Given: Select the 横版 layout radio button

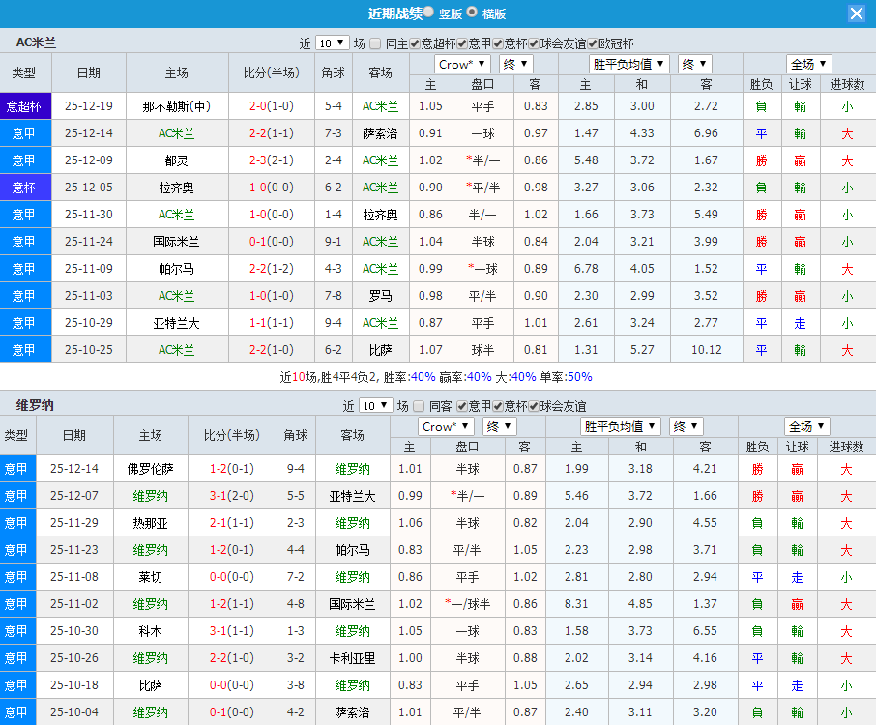Looking at the screenshot, I should (469, 14).
